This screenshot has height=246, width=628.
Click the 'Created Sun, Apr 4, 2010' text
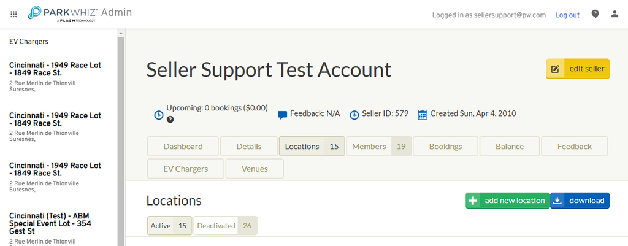pyautogui.click(x=473, y=113)
